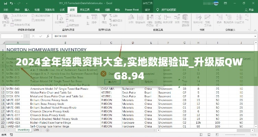258x137 pixels.
Task: Load data From Table/Range
Action: coord(20,25)
